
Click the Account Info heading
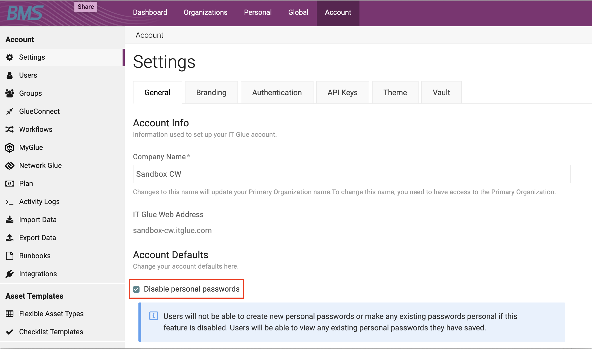tap(161, 123)
